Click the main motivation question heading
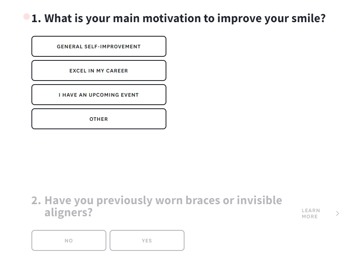363x269 pixels. click(178, 18)
